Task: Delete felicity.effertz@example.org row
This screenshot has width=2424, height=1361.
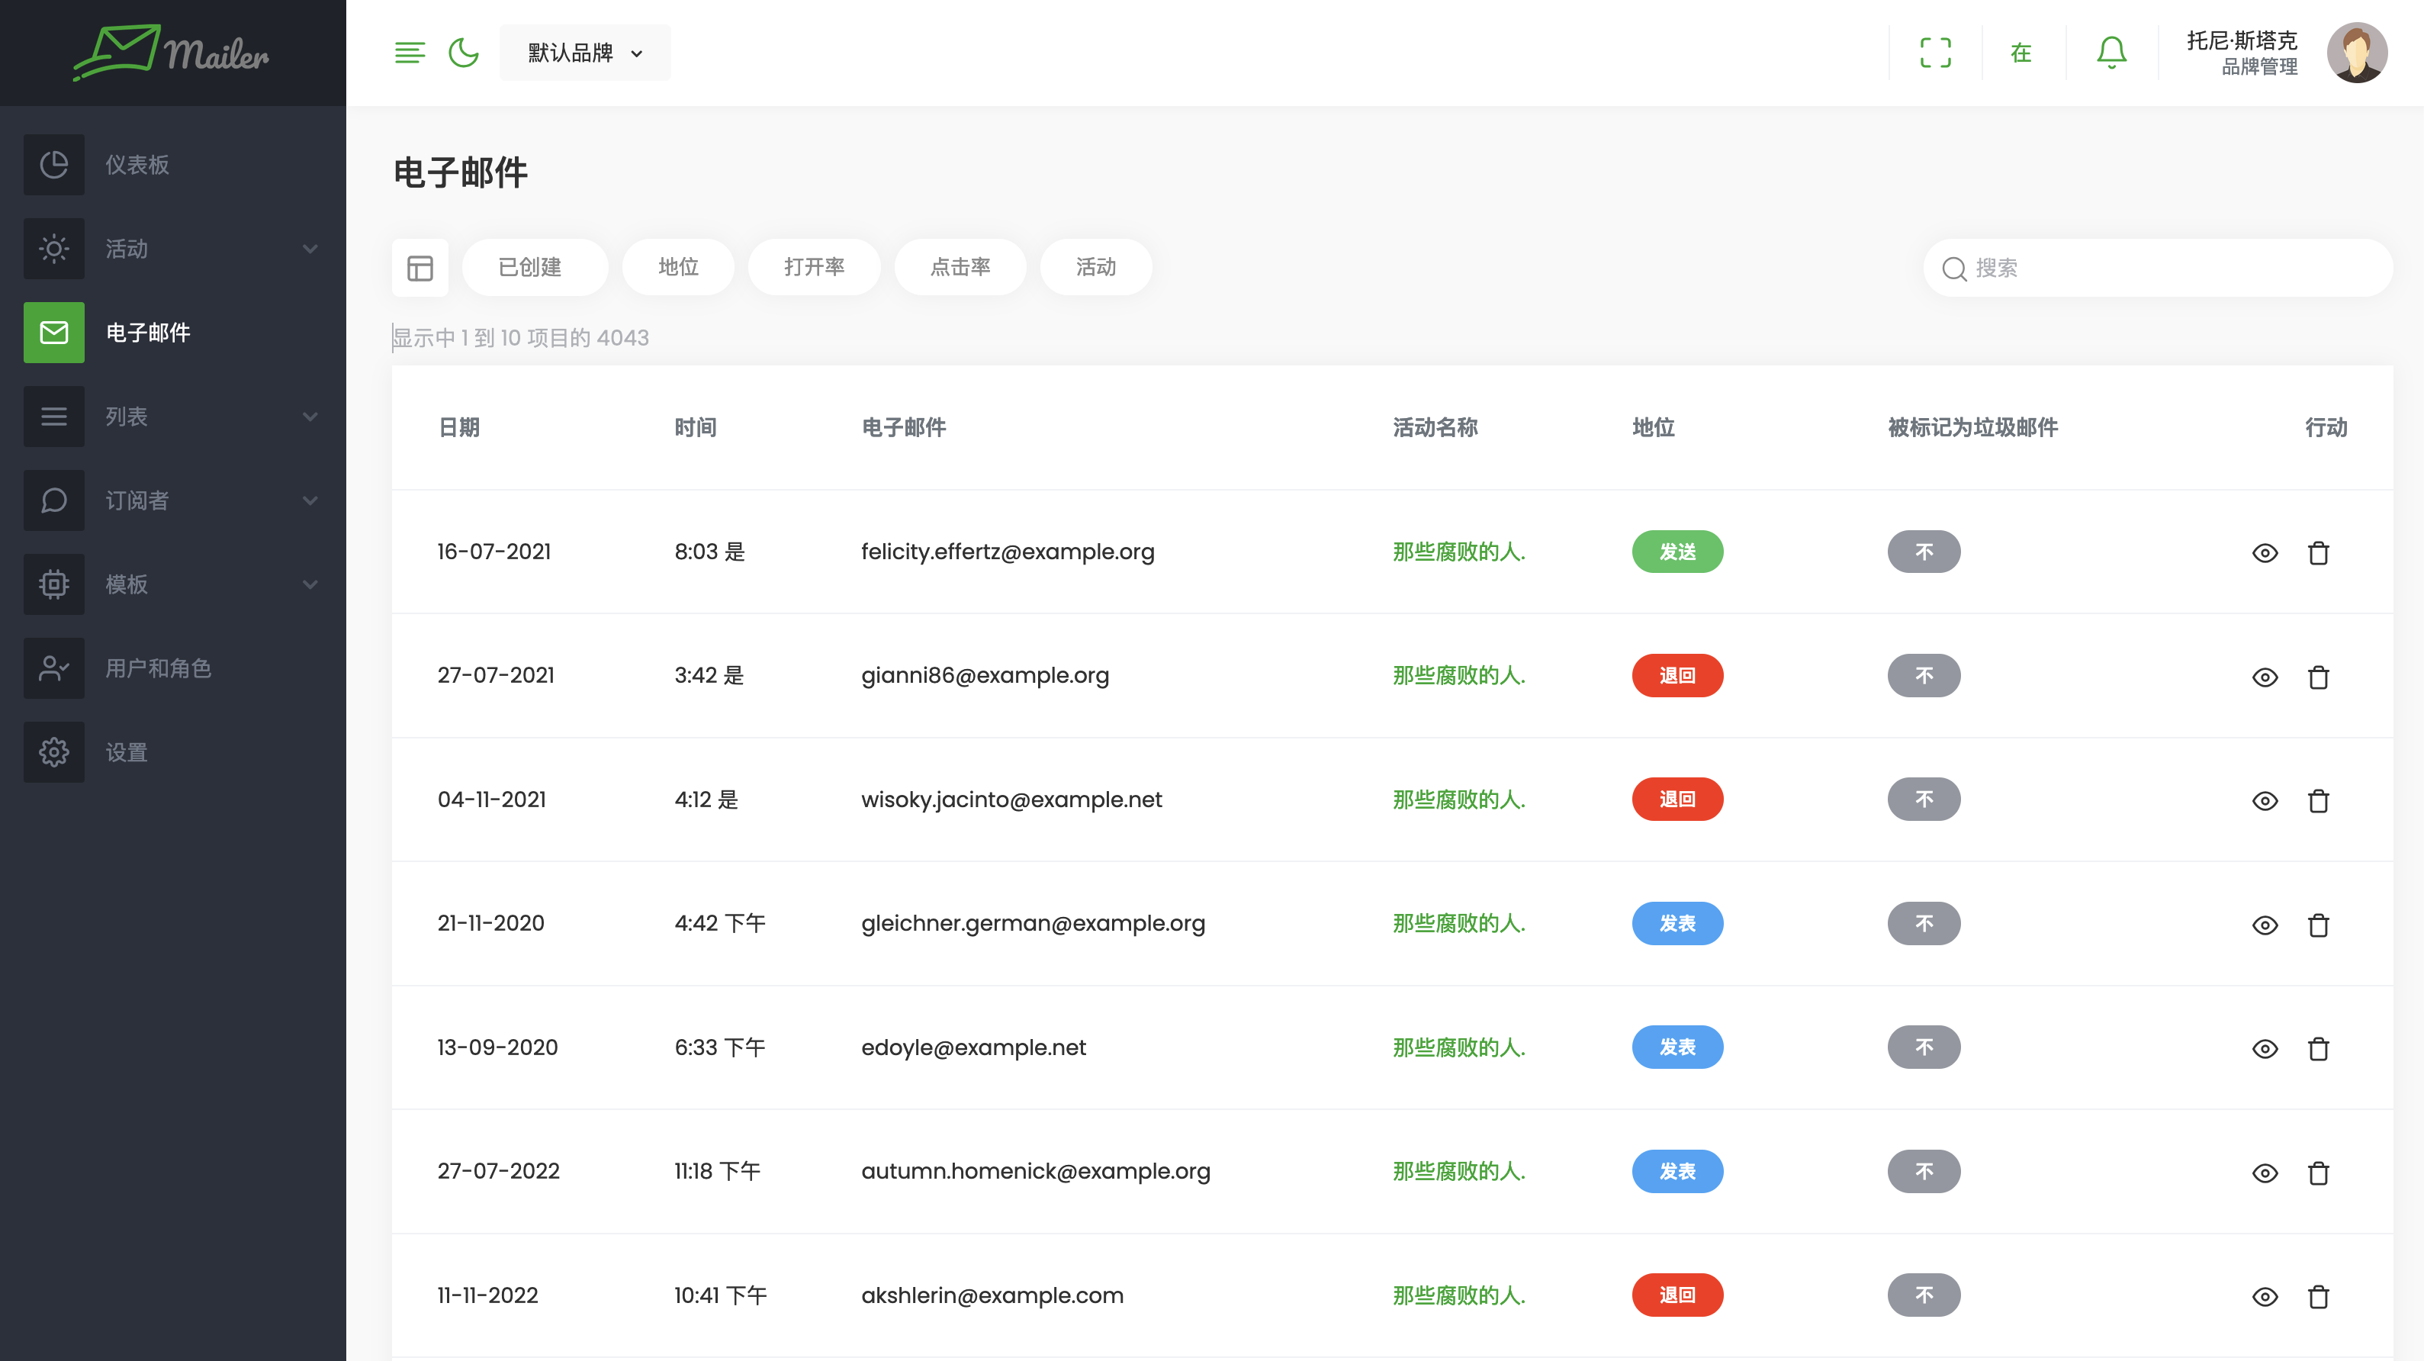Action: click(x=2318, y=553)
